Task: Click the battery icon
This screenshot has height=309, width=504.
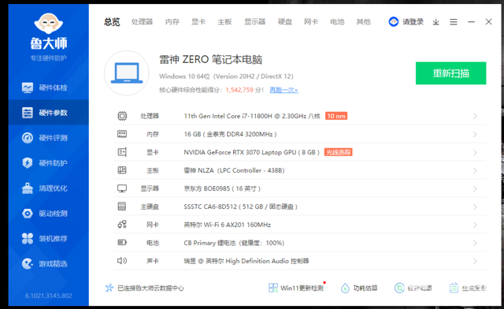Action: (x=122, y=242)
